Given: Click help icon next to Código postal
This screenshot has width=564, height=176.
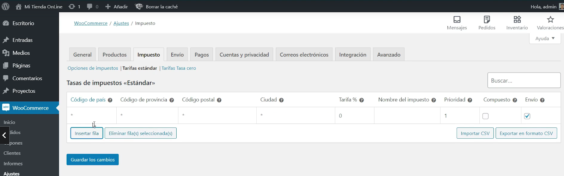Looking at the screenshot, I should tap(219, 100).
